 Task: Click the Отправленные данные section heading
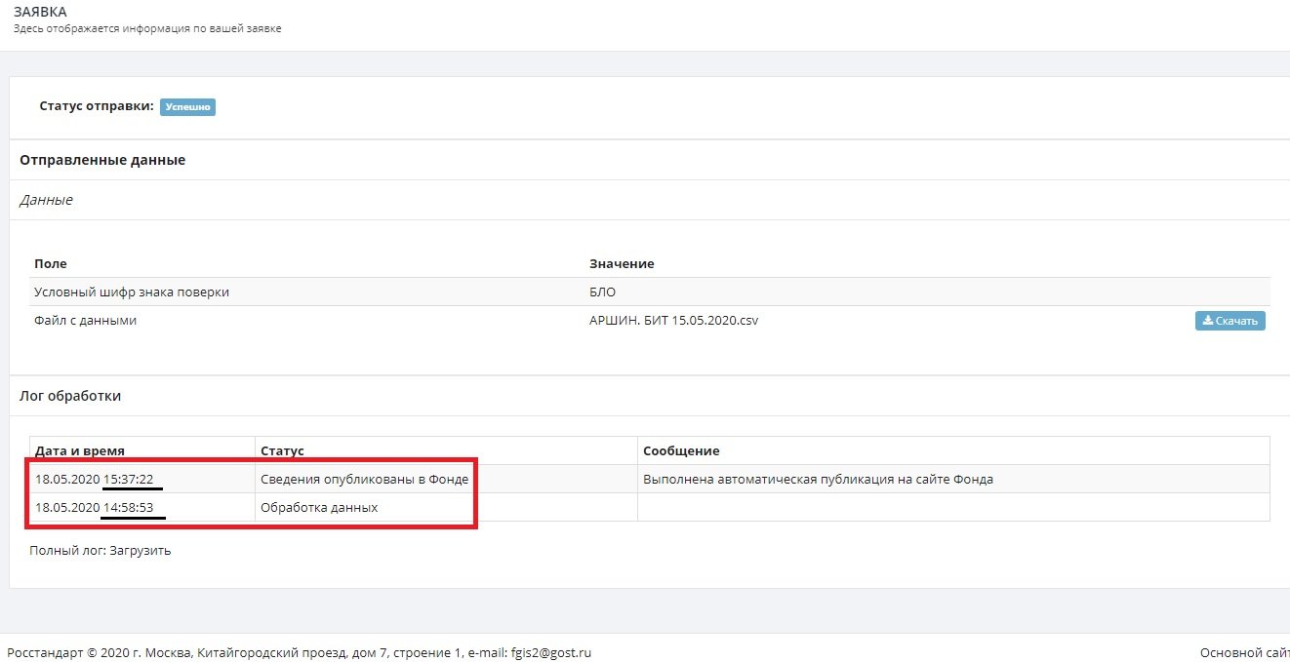pos(102,160)
